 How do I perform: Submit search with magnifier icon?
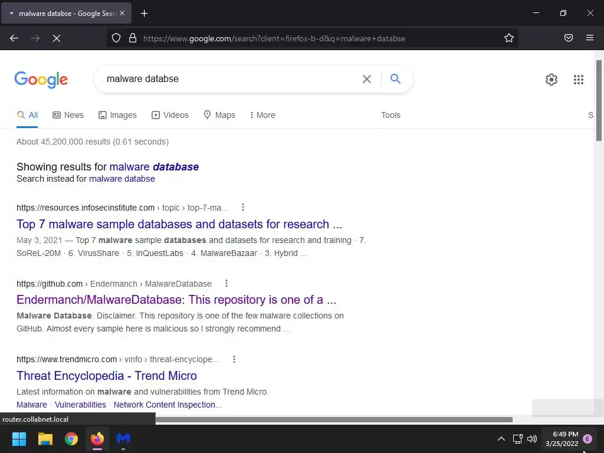pos(395,79)
